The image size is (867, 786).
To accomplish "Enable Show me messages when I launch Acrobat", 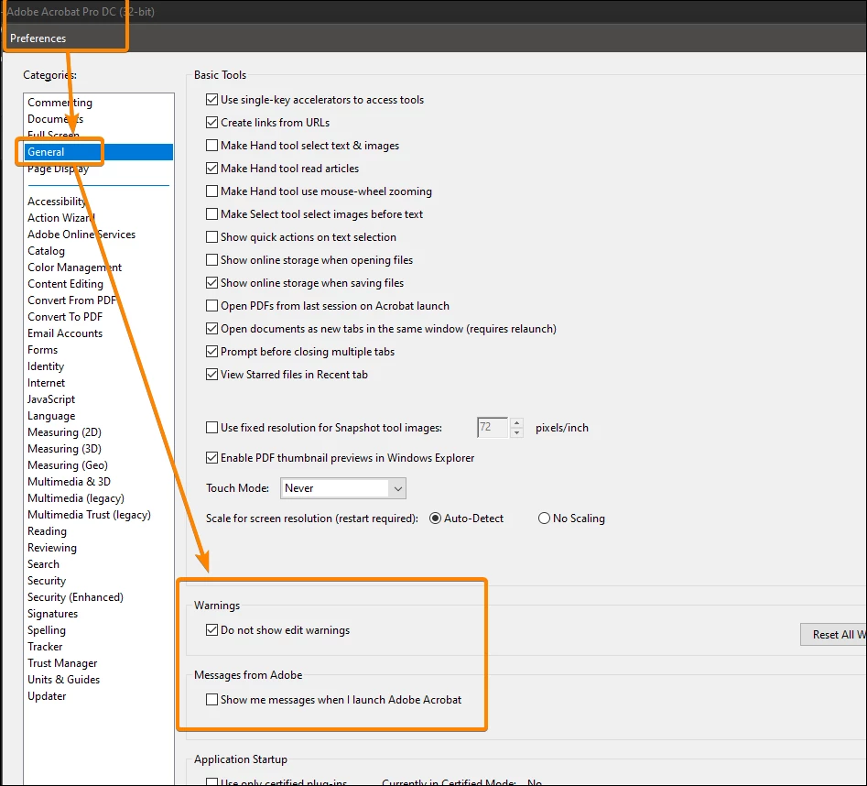I will pos(211,700).
